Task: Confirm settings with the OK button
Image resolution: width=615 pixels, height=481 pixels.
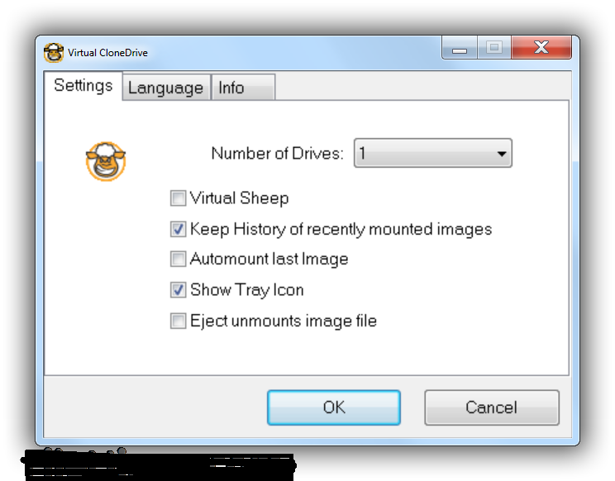Action: (x=334, y=407)
